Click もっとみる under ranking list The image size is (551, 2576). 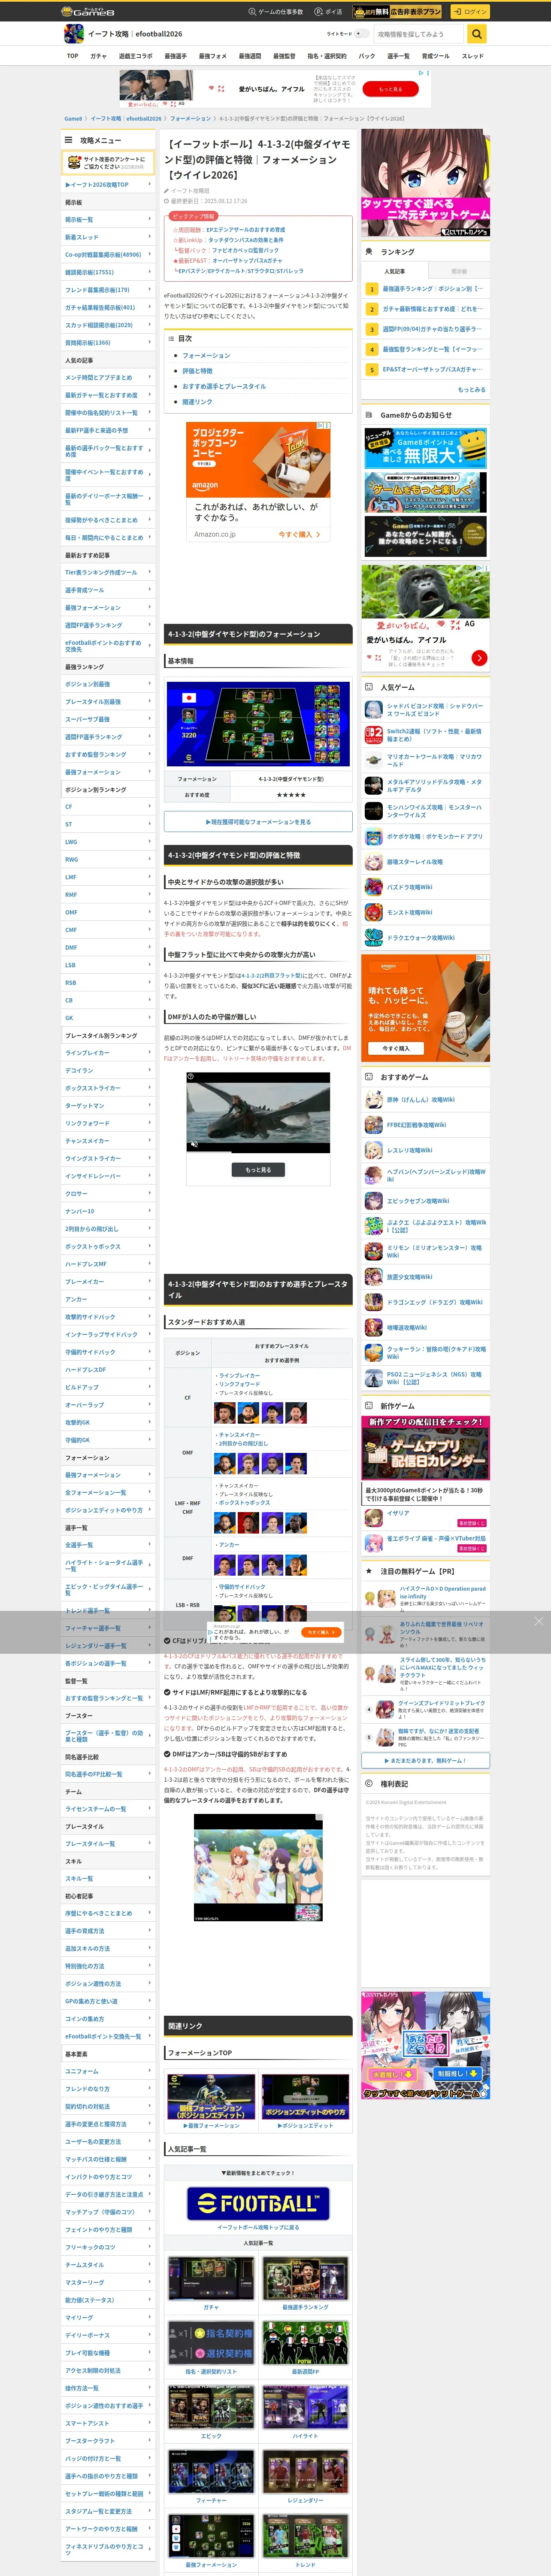pos(471,390)
